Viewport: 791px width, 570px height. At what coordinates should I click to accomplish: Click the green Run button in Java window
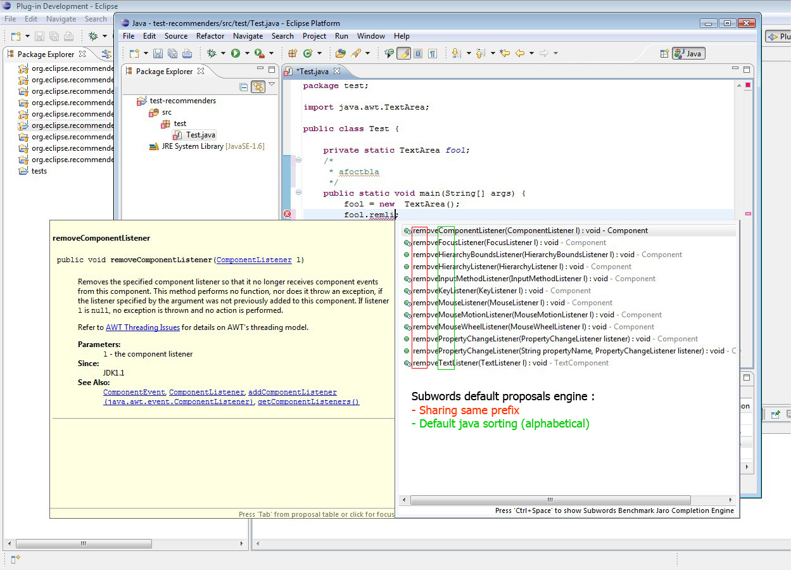pyautogui.click(x=236, y=53)
